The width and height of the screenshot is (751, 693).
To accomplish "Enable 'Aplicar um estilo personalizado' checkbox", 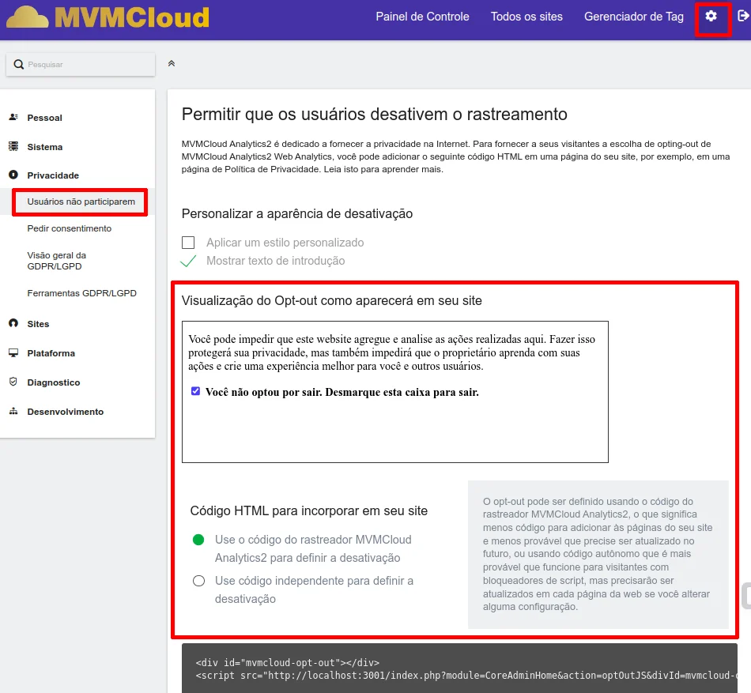I will [x=188, y=243].
